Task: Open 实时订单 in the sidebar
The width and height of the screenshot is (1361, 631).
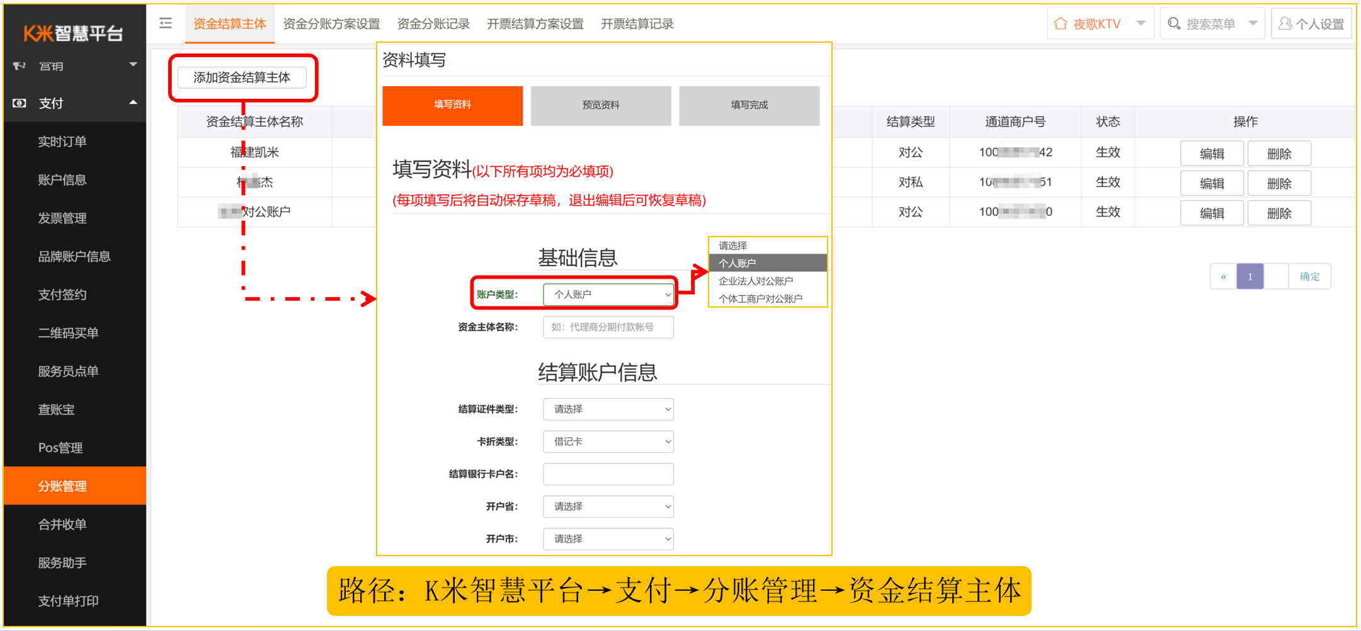Action: click(x=75, y=142)
